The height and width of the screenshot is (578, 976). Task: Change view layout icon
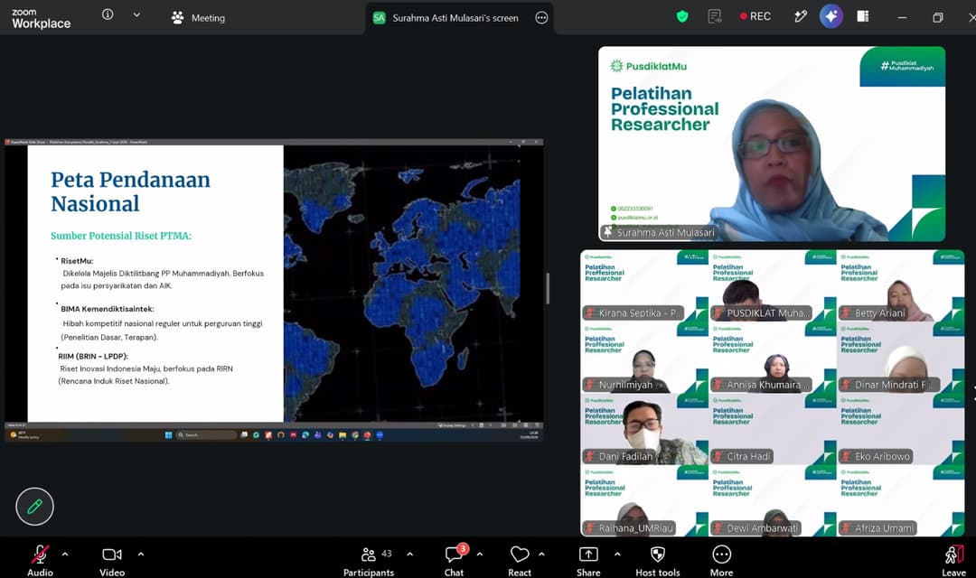click(x=863, y=16)
